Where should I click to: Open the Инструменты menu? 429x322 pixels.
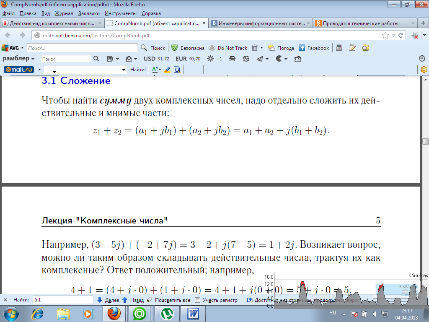click(x=121, y=13)
